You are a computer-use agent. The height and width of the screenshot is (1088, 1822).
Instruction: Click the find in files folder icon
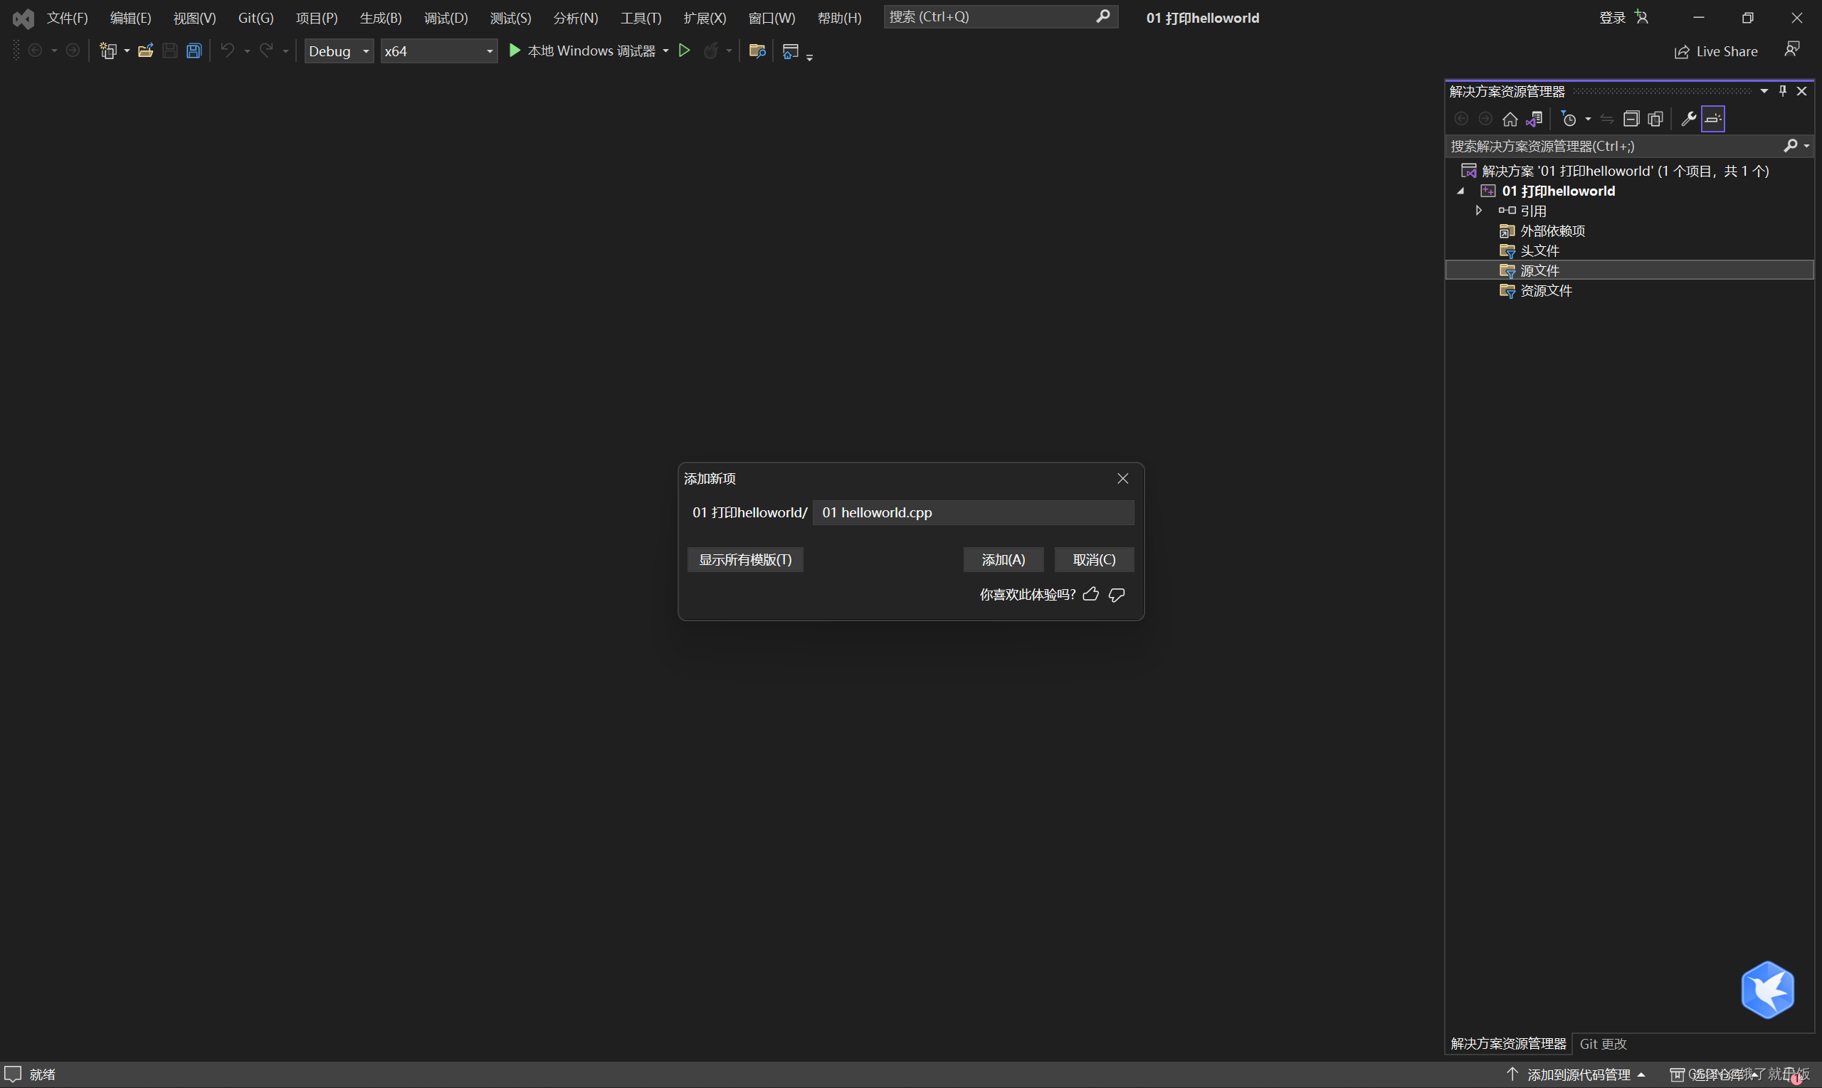[757, 51]
